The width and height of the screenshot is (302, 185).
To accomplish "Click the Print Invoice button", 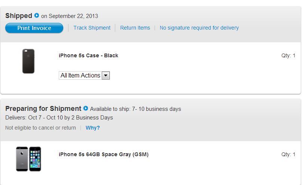I will (34, 28).
